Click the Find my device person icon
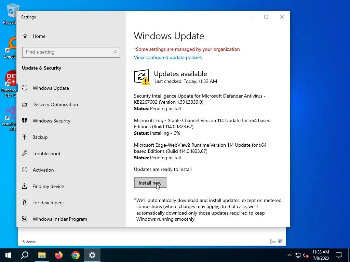This screenshot has width=350, height=262. click(25, 186)
